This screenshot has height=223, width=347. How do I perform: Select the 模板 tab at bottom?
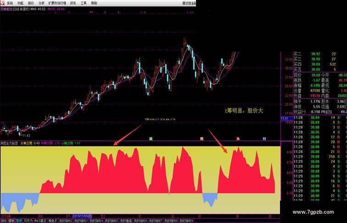[x=11, y=221]
